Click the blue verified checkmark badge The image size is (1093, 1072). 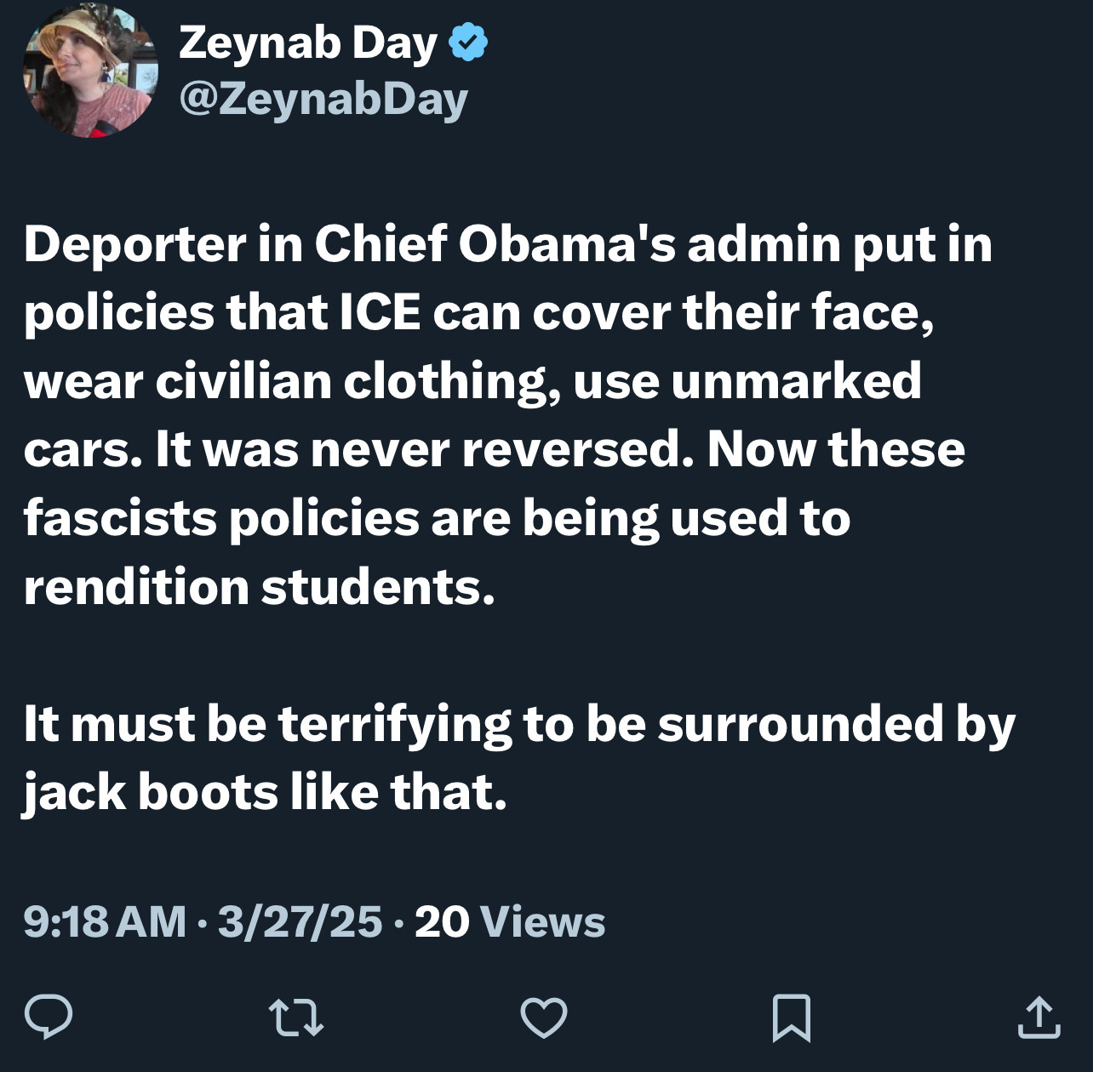click(x=467, y=43)
